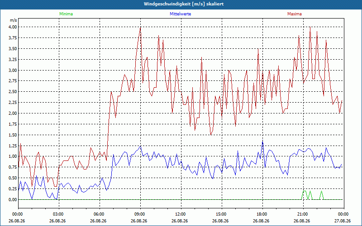
Task: Click the 2,00 y-axis value
Action: click(x=13, y=113)
